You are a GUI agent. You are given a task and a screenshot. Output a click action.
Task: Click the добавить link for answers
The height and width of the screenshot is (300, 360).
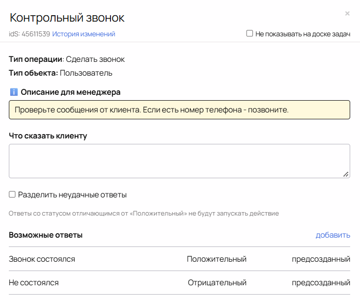[x=333, y=235]
